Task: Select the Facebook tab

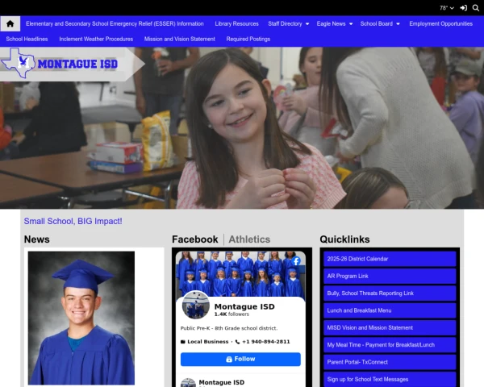Action: tap(194, 239)
